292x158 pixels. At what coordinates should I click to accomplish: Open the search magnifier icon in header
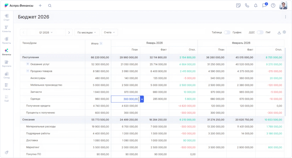[50, 5]
